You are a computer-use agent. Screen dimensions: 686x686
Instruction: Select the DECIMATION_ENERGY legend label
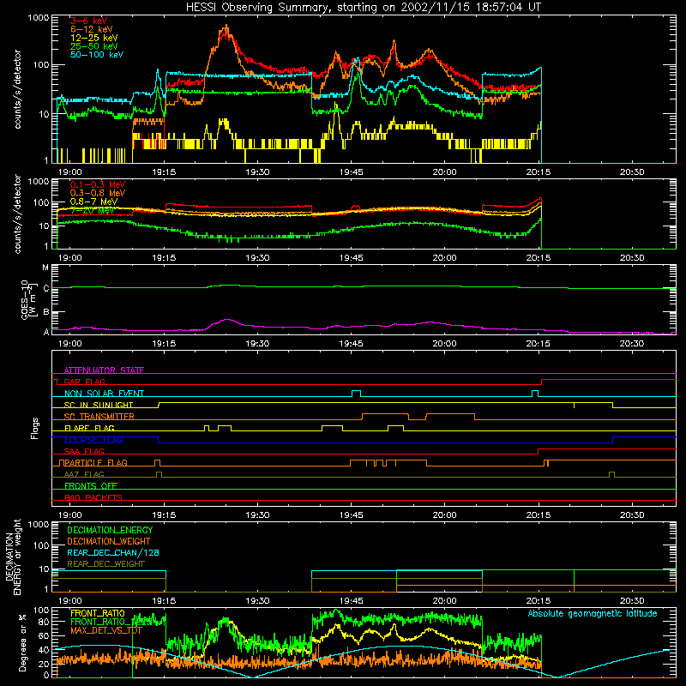tap(110, 530)
